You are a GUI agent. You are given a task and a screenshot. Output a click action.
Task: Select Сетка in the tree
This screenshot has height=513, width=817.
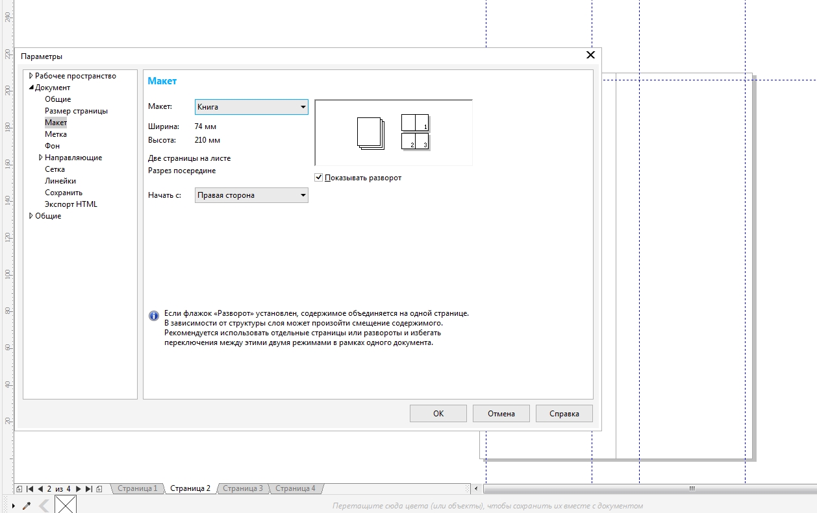pyautogui.click(x=55, y=169)
